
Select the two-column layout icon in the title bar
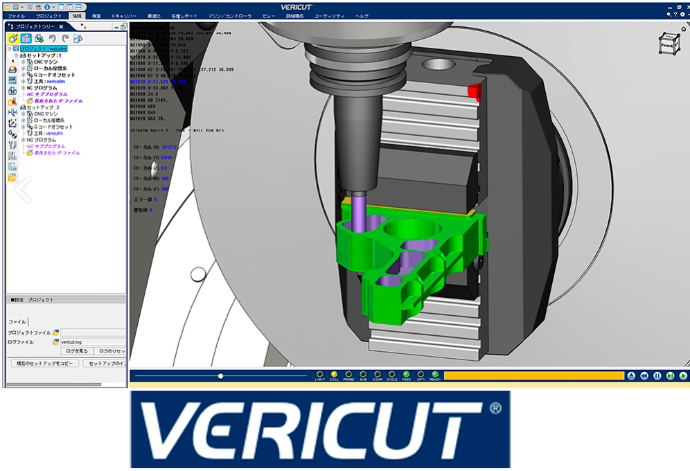[69, 7]
